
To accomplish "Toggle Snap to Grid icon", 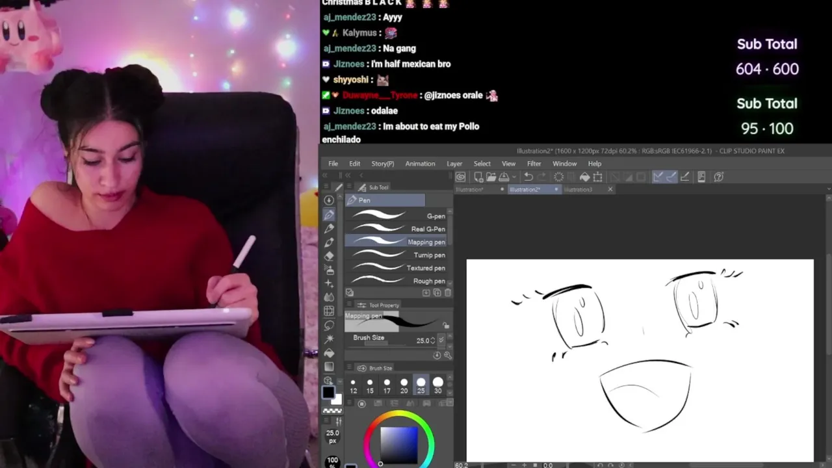I will 685,177.
